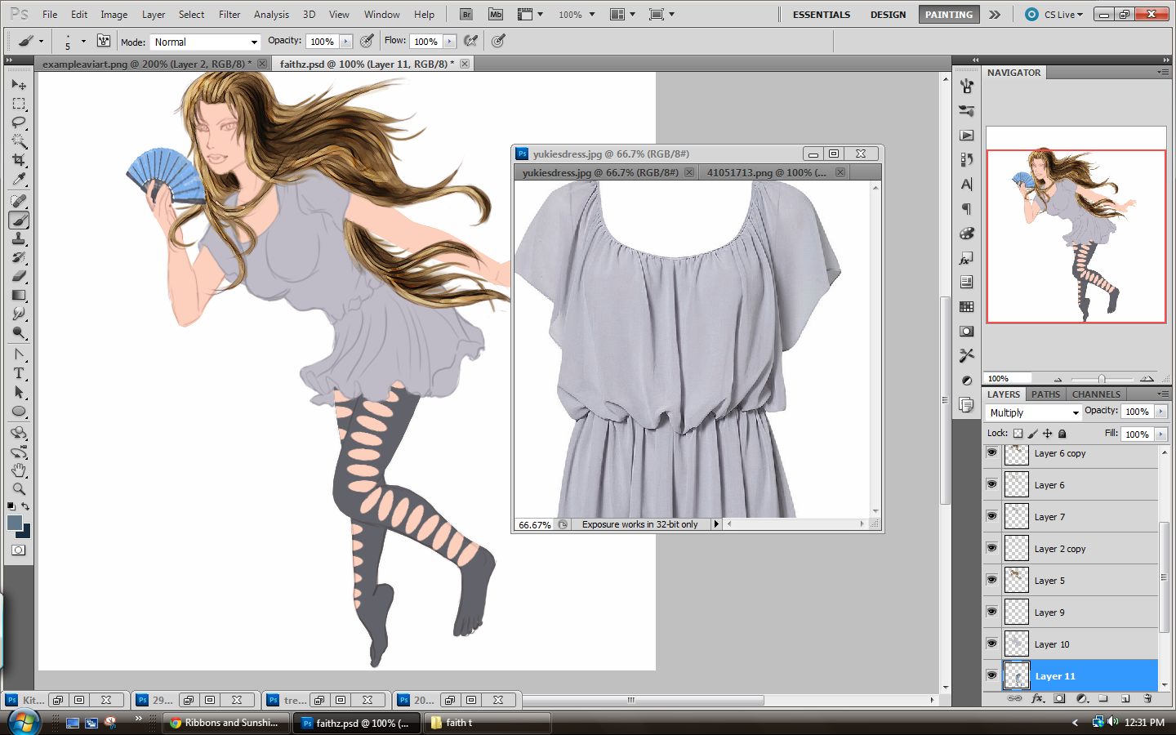Select the Path Selection tool

tap(19, 392)
